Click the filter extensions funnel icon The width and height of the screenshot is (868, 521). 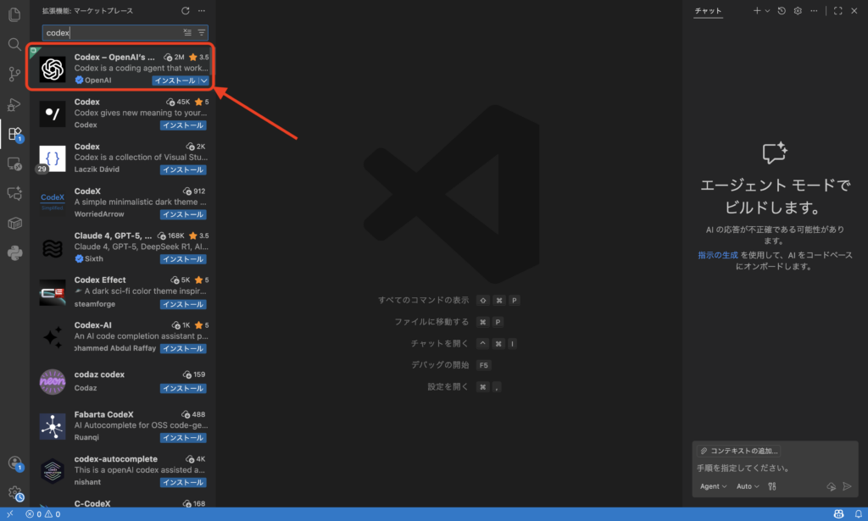point(202,32)
